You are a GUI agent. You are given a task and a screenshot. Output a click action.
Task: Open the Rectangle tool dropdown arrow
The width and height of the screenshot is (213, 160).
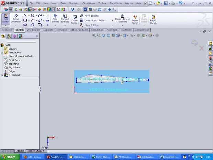(x=29, y=21)
